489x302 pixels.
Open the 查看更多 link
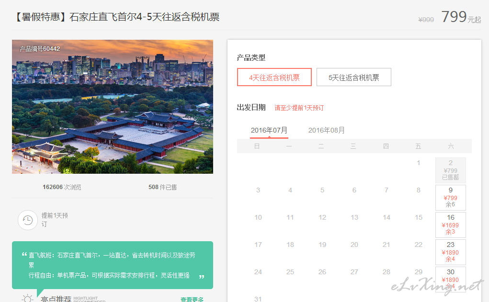(x=192, y=299)
